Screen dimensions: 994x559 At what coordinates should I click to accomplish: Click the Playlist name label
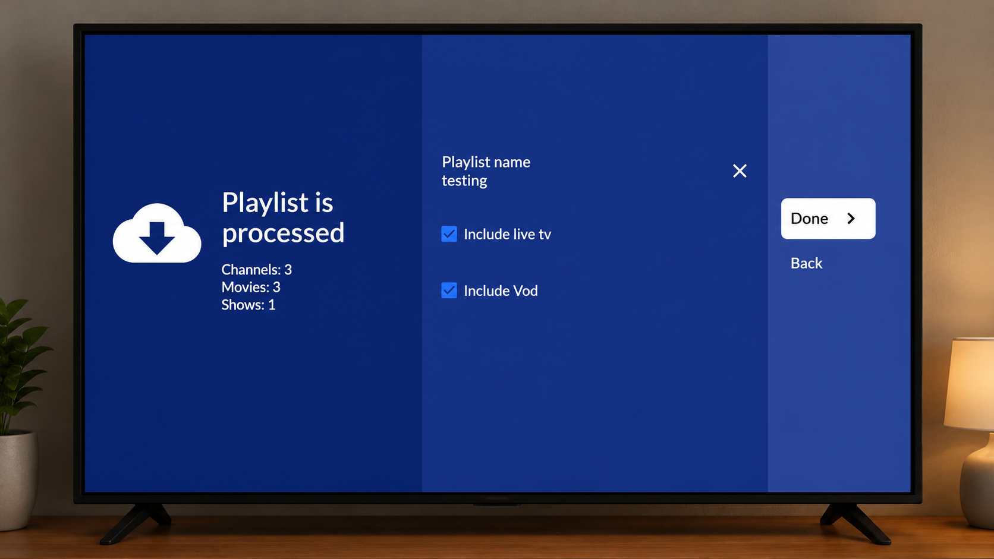[x=486, y=162]
